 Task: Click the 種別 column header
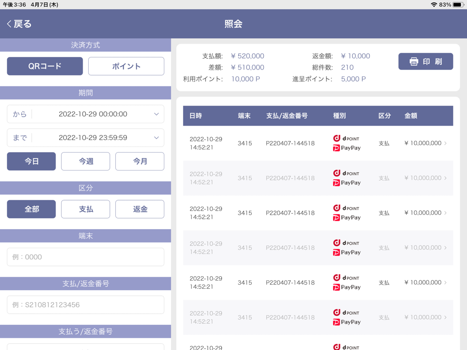pyautogui.click(x=339, y=116)
